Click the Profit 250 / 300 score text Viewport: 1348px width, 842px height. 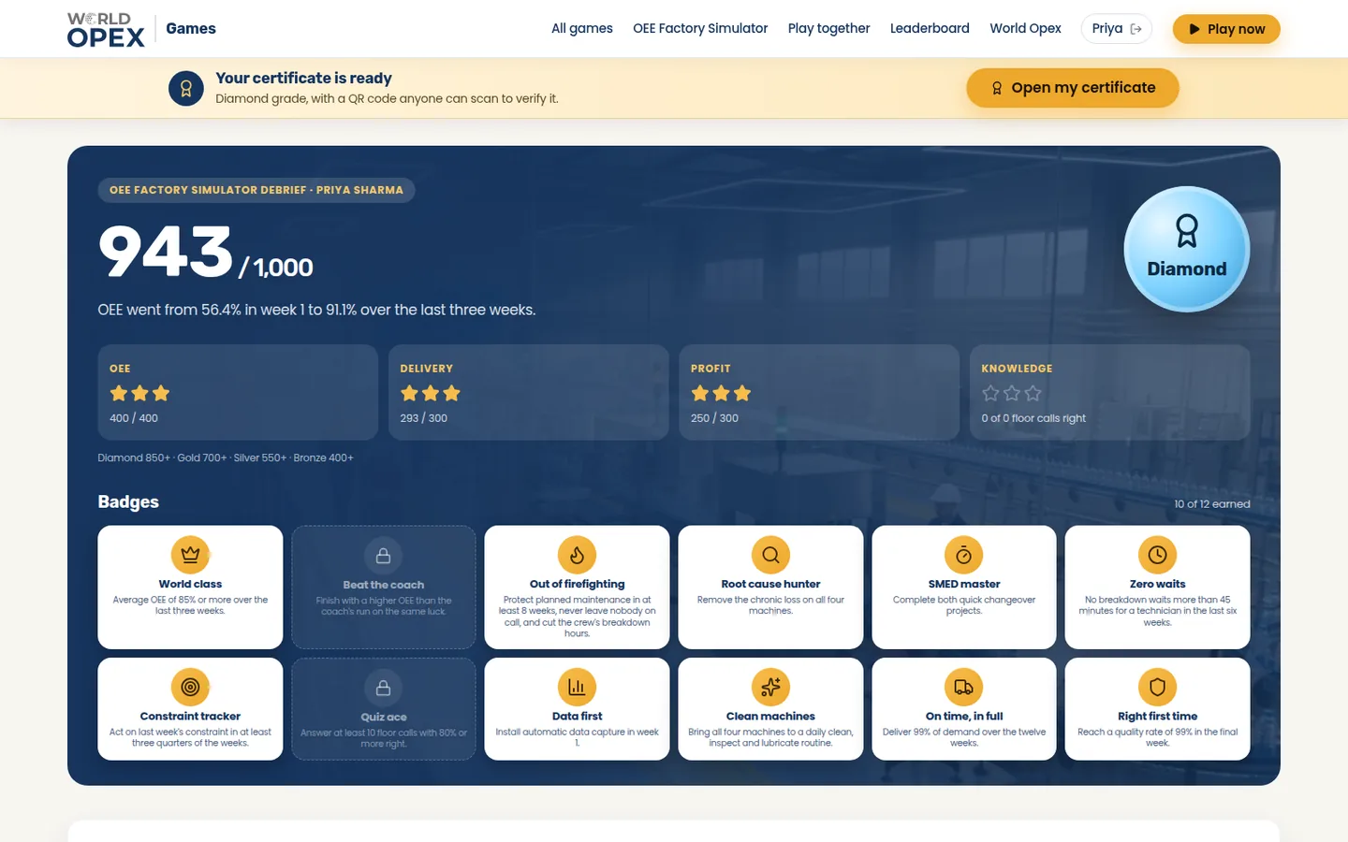pos(714,418)
